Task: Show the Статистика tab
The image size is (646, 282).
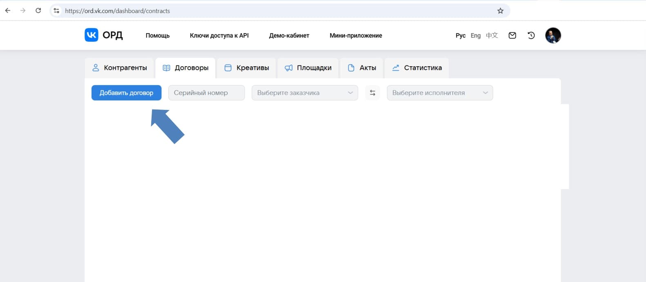Action: point(417,68)
